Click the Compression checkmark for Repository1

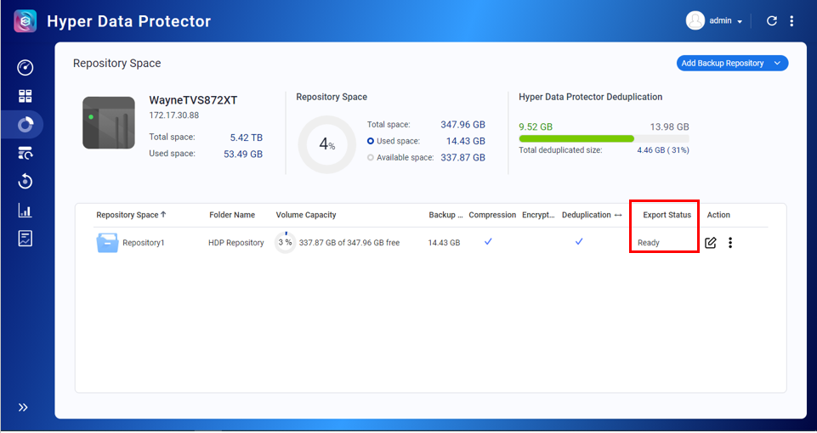click(x=488, y=241)
